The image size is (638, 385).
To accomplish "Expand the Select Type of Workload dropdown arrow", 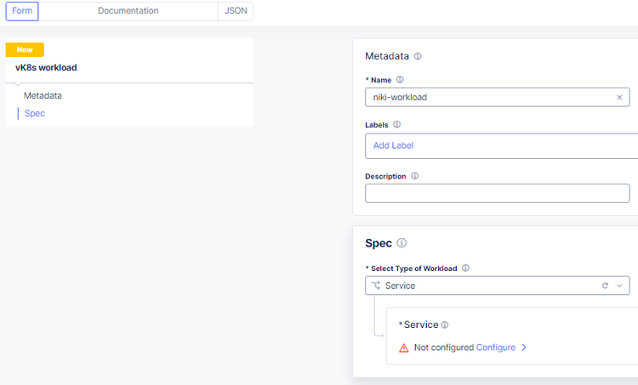I will tap(619, 286).
